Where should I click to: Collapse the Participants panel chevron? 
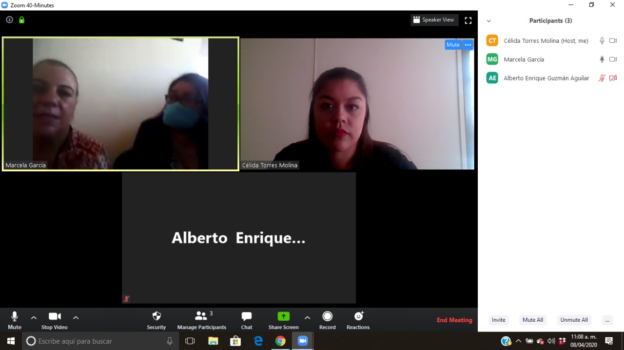[x=489, y=21]
